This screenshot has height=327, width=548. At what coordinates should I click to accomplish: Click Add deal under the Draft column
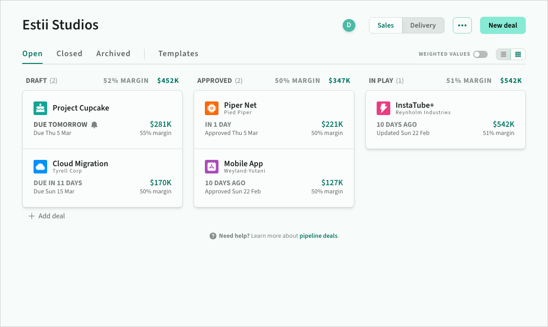(x=47, y=216)
